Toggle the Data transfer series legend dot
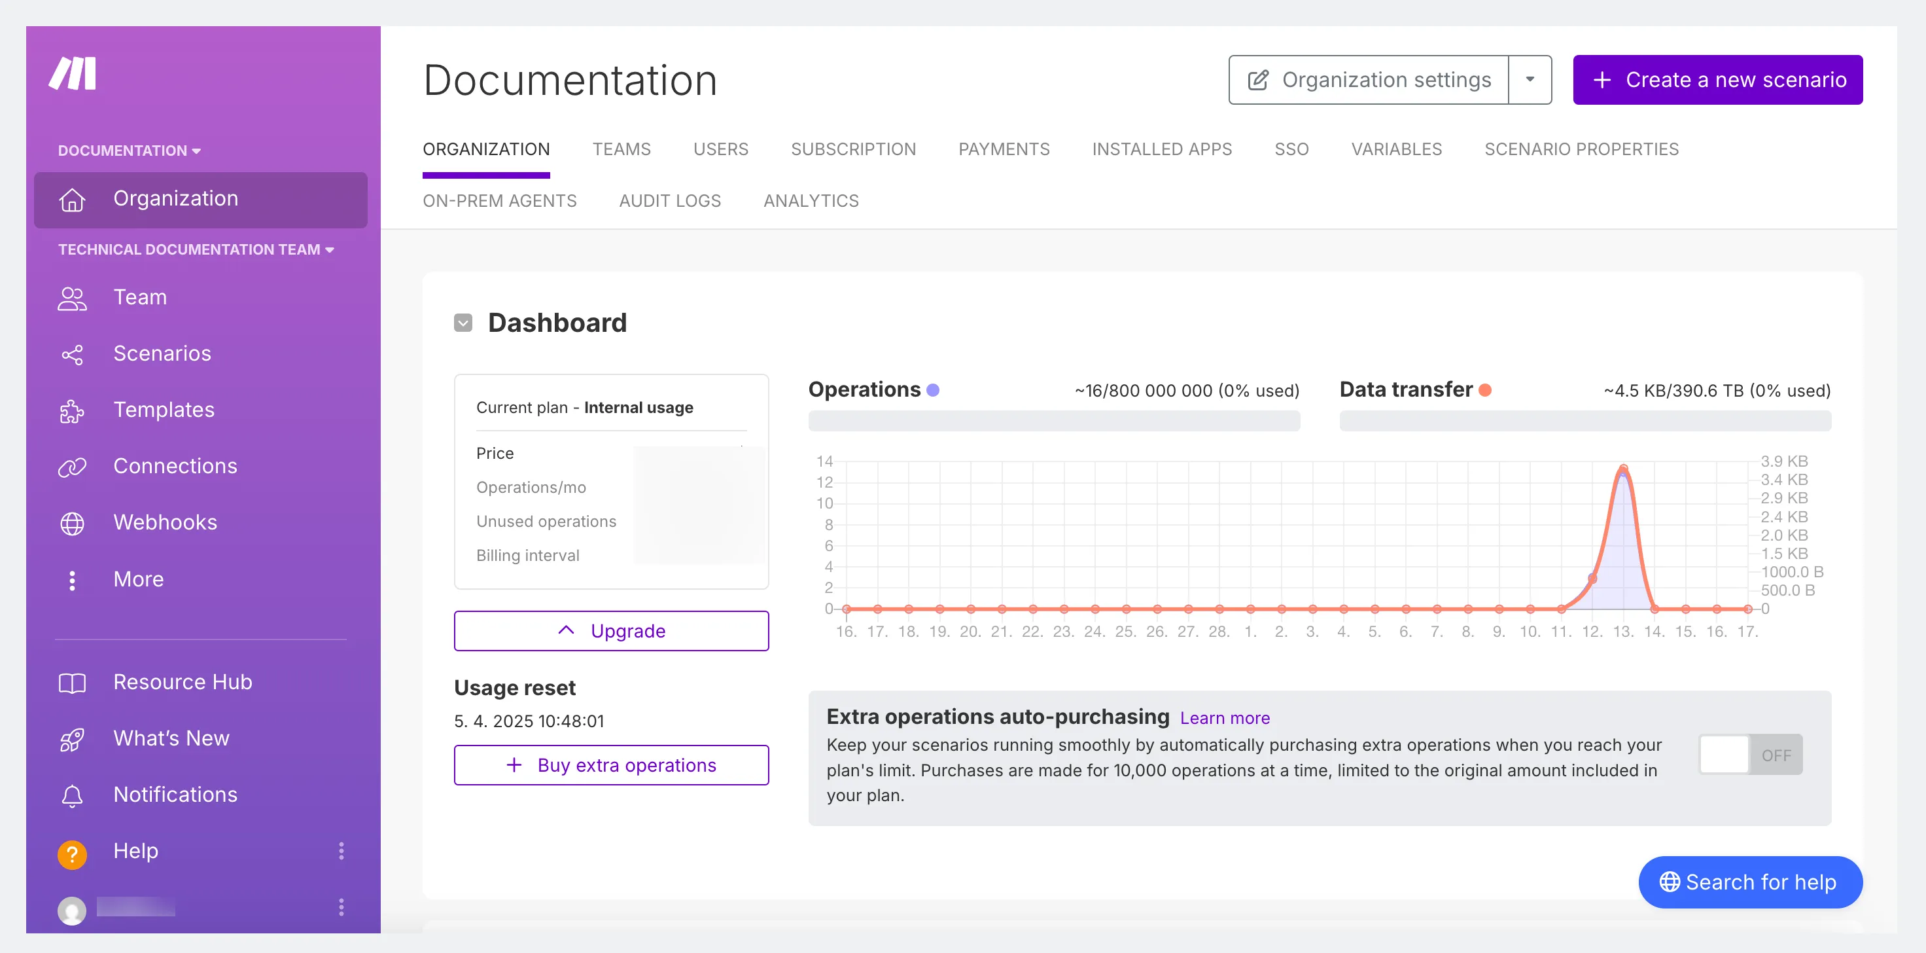This screenshot has height=953, width=1926. [x=1485, y=389]
